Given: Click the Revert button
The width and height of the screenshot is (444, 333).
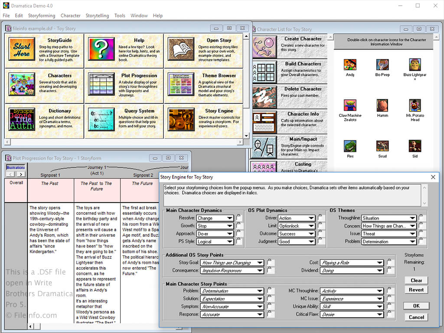Looking at the screenshot, I should click(416, 290).
